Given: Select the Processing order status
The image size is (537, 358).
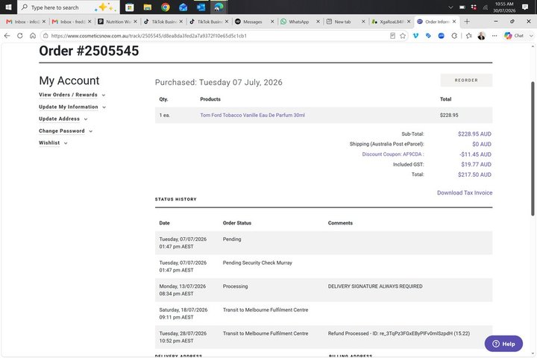Looking at the screenshot, I should click(235, 286).
